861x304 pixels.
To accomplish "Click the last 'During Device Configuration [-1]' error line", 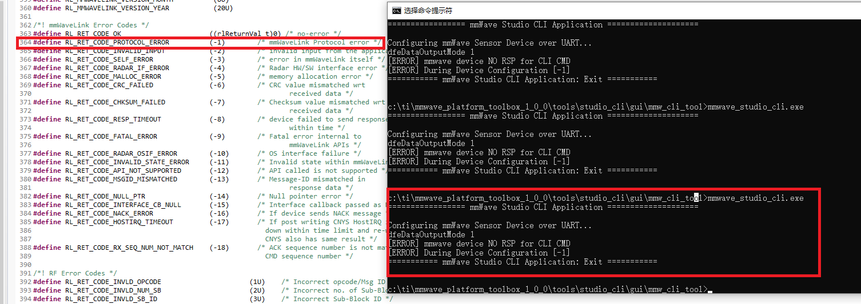I will tap(479, 253).
